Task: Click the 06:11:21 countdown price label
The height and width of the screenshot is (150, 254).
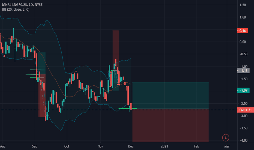Action: click(245, 110)
